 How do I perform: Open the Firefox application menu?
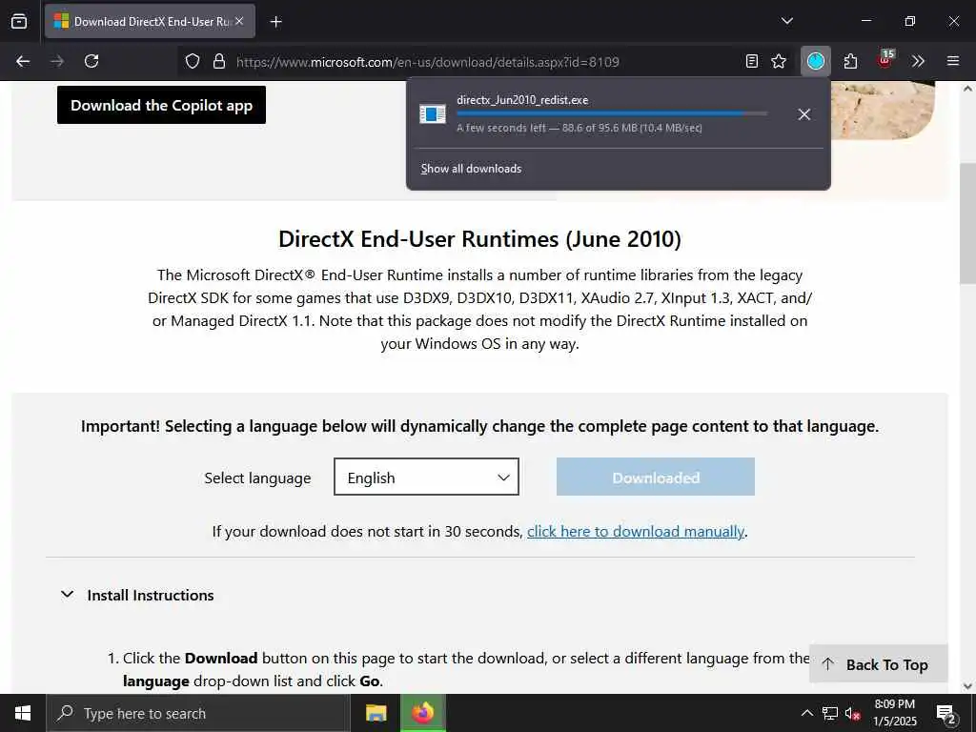[x=952, y=61]
